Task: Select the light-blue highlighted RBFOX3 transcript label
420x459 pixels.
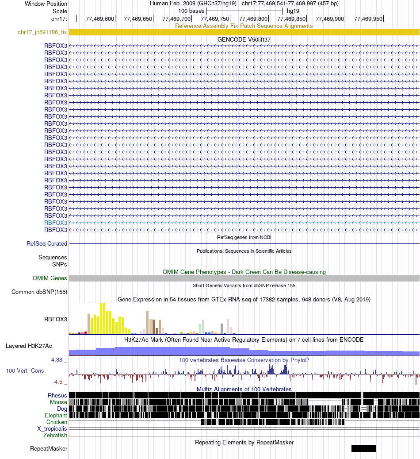Action: (56, 223)
